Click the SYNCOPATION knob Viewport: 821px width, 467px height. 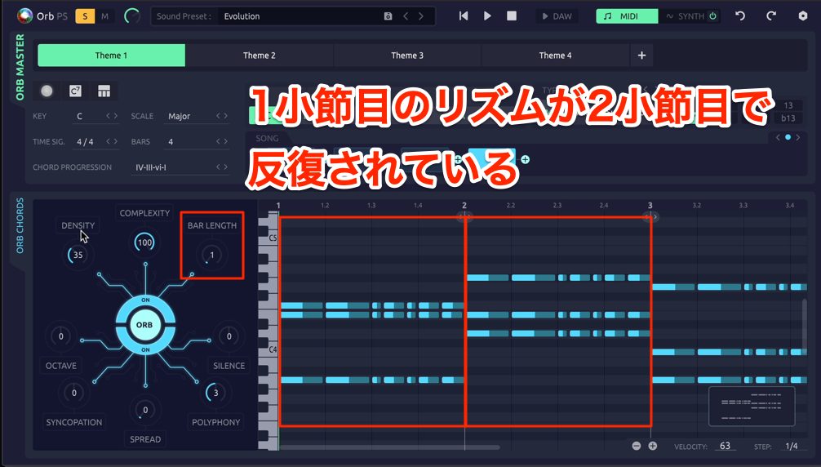coord(73,393)
